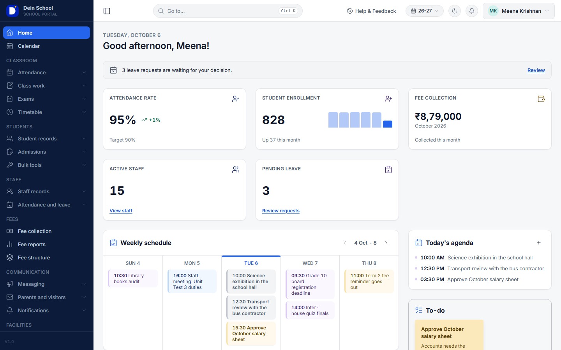This screenshot has height=350, width=561.
Task: Focus the Go to search field
Action: pos(228,11)
